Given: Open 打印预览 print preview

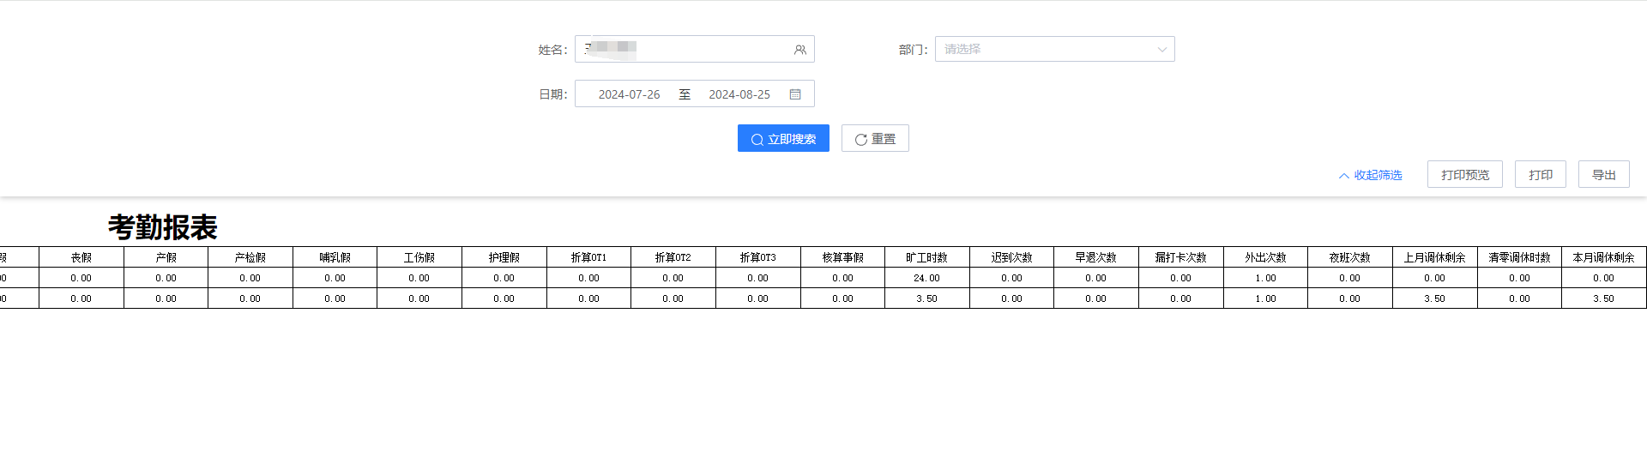Looking at the screenshot, I should coord(1464,175).
